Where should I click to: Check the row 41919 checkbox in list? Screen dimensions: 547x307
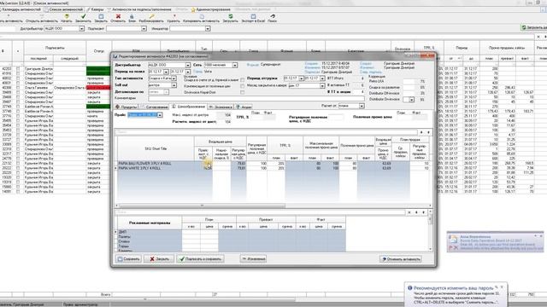(18, 73)
